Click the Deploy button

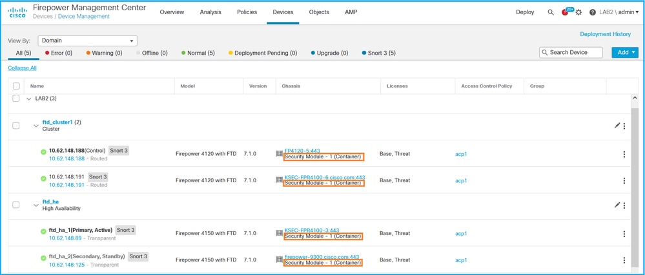[x=525, y=12]
